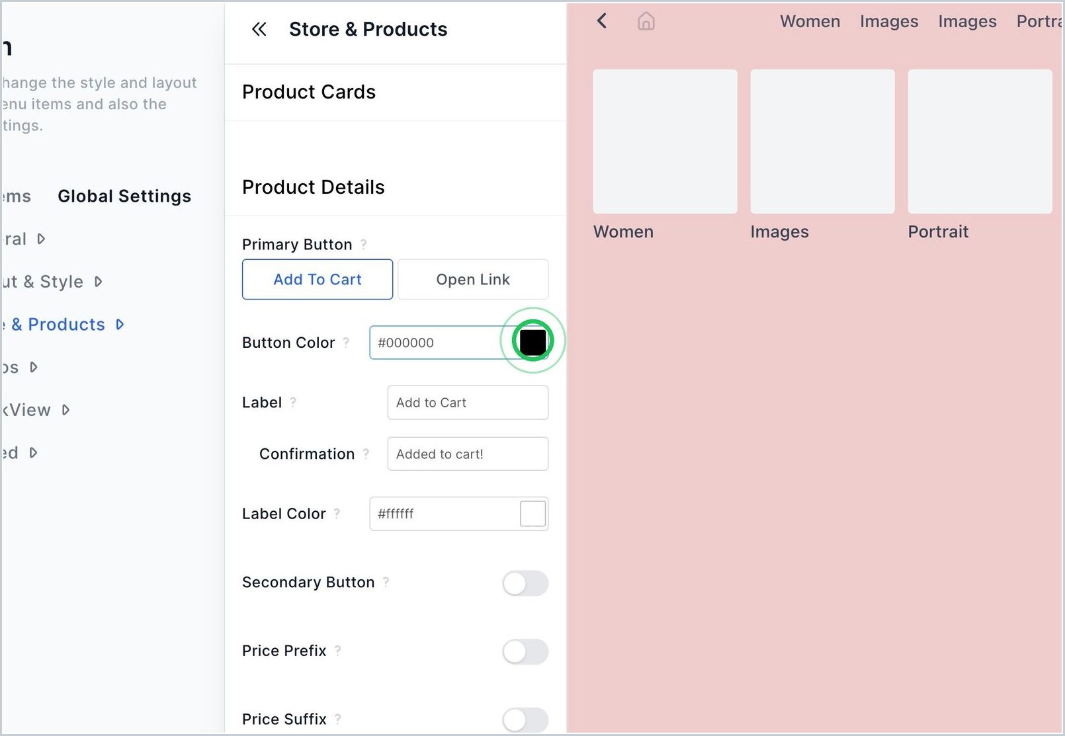
Task: Edit the Confirmation text field
Action: click(x=468, y=454)
